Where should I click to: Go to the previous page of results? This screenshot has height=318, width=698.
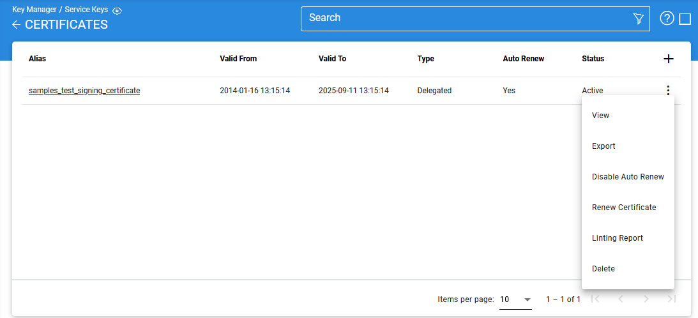pyautogui.click(x=621, y=299)
